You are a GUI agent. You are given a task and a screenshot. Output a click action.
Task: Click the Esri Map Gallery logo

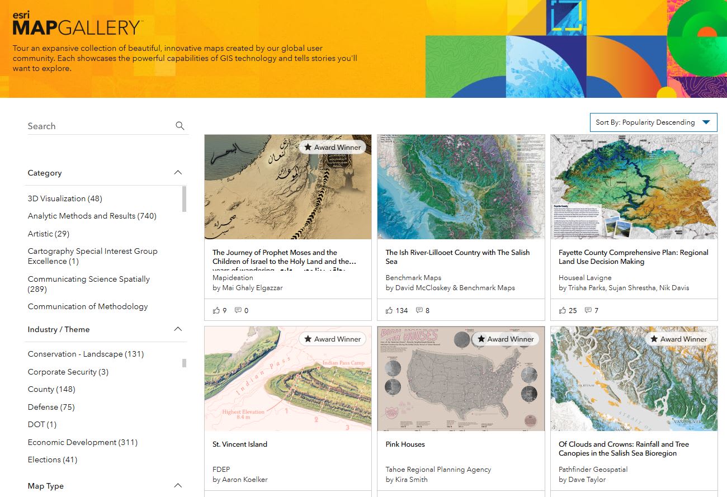click(77, 23)
